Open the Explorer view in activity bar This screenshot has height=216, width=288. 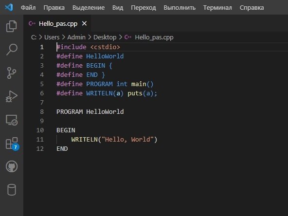12,26
